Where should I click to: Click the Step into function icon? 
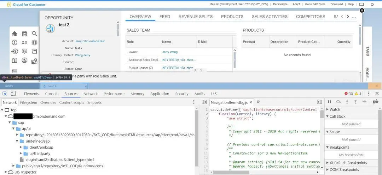[347, 102]
